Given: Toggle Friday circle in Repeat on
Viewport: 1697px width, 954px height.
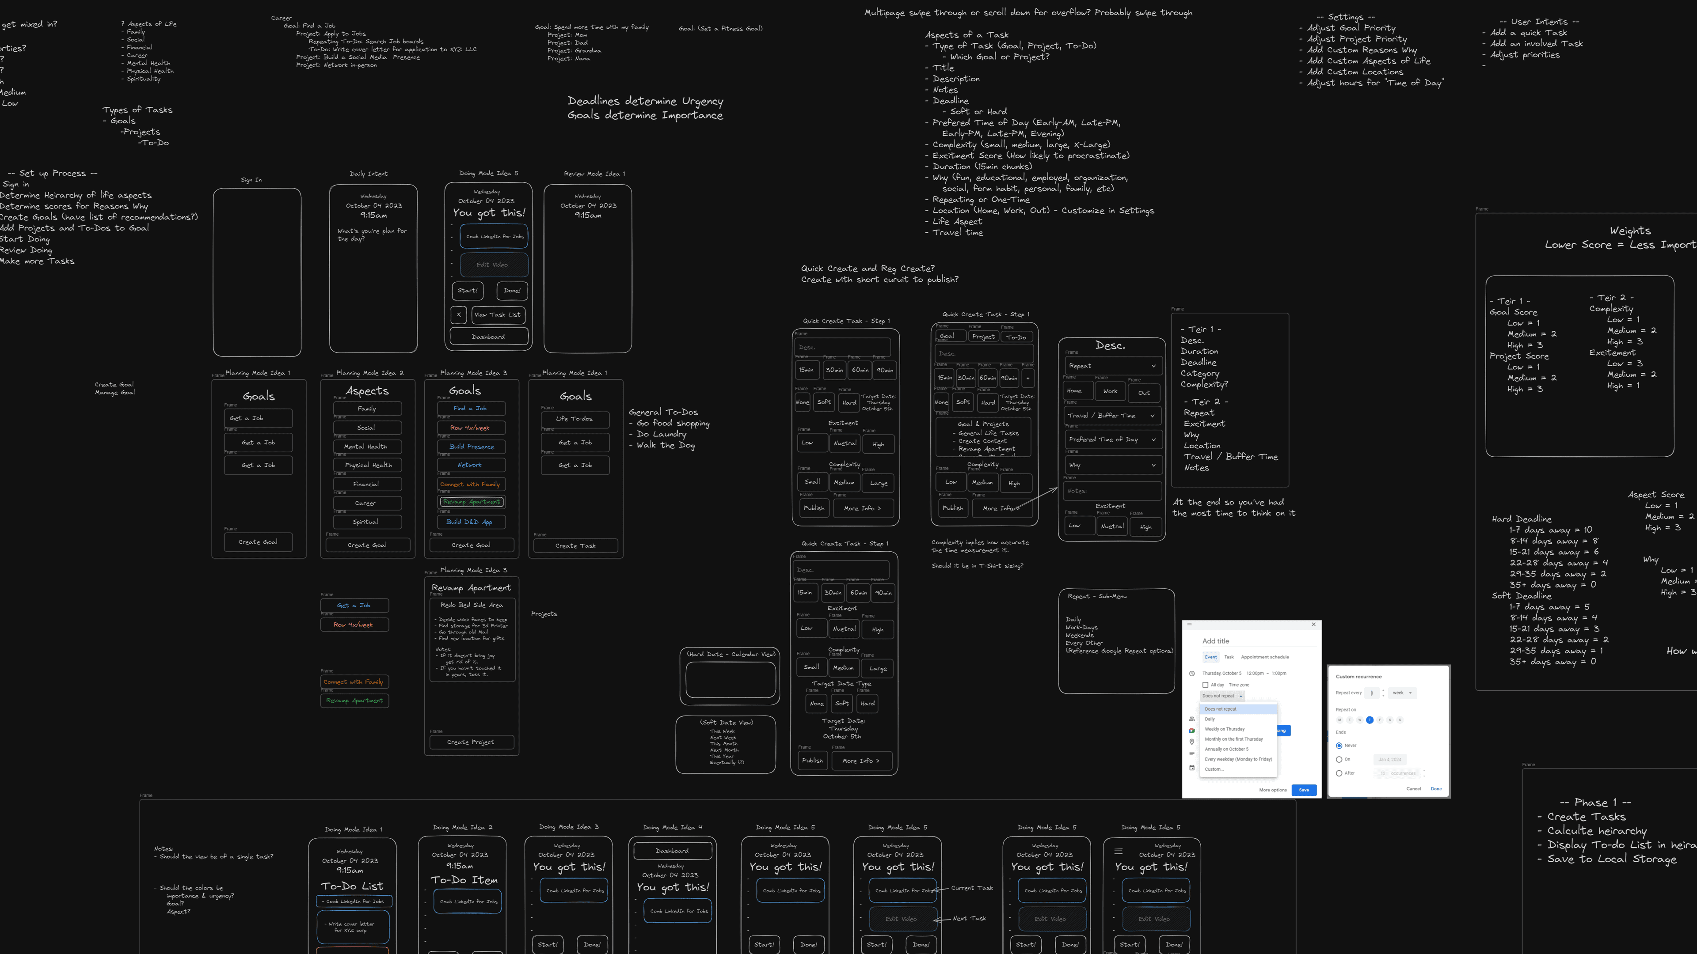Looking at the screenshot, I should (x=1379, y=720).
